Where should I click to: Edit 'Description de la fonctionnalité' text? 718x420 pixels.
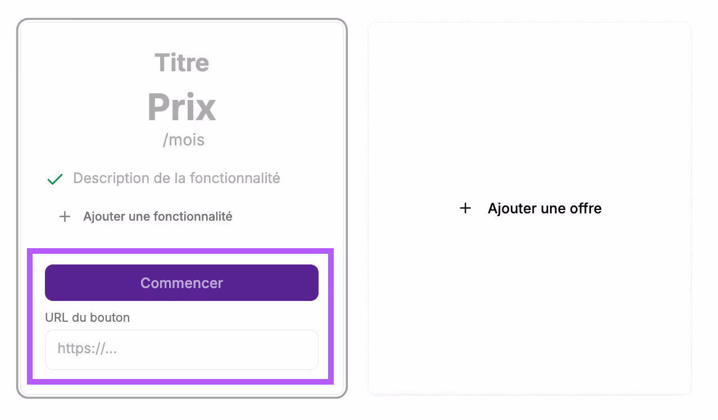[176, 178]
